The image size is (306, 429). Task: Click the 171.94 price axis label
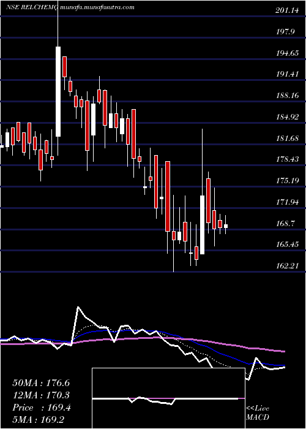point(288,202)
